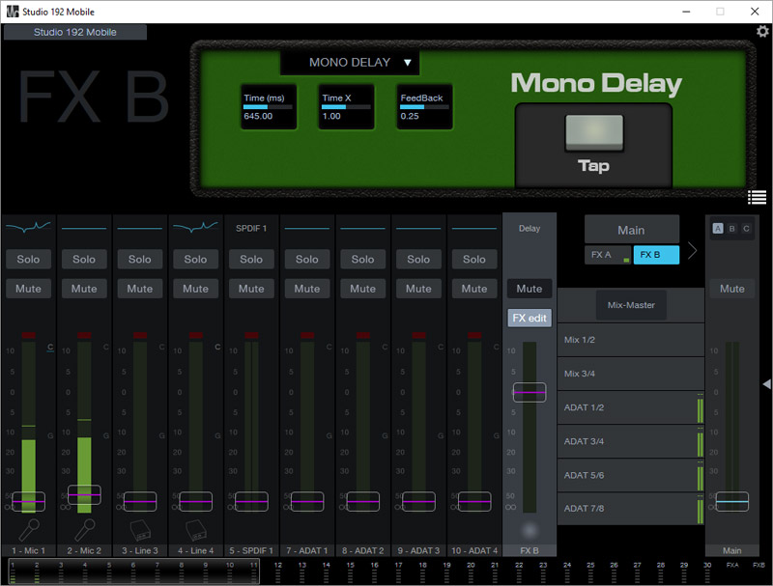Mute the Delay FX B channel
The image size is (773, 586).
pyautogui.click(x=530, y=288)
